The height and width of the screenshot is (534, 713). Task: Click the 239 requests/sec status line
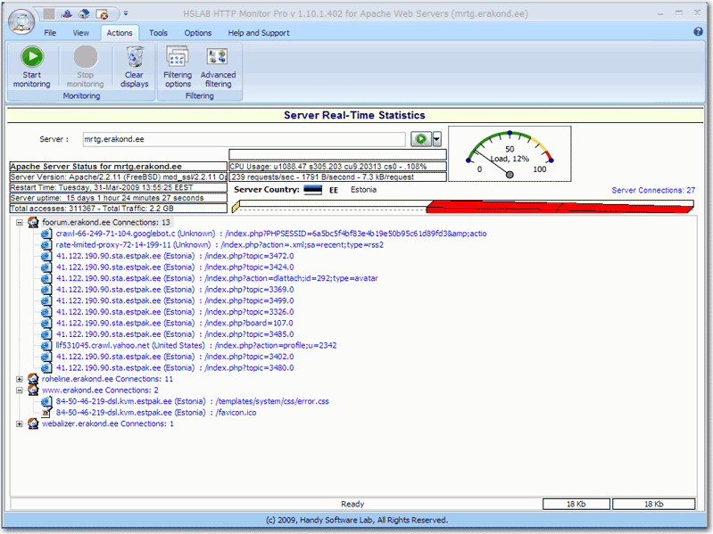(x=337, y=177)
